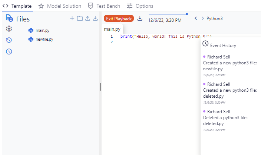Select newfile.py in the file tree
Screen dimensions: 261x155
pos(44,39)
